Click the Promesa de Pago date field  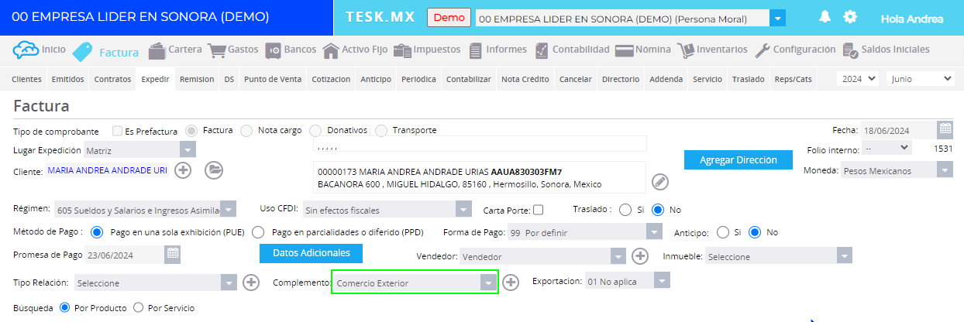tap(125, 253)
